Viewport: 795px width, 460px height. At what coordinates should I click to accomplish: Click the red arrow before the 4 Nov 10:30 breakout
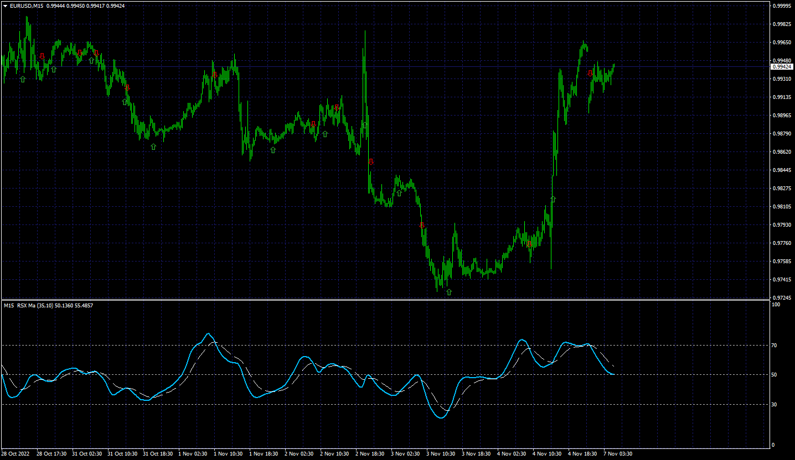point(530,244)
